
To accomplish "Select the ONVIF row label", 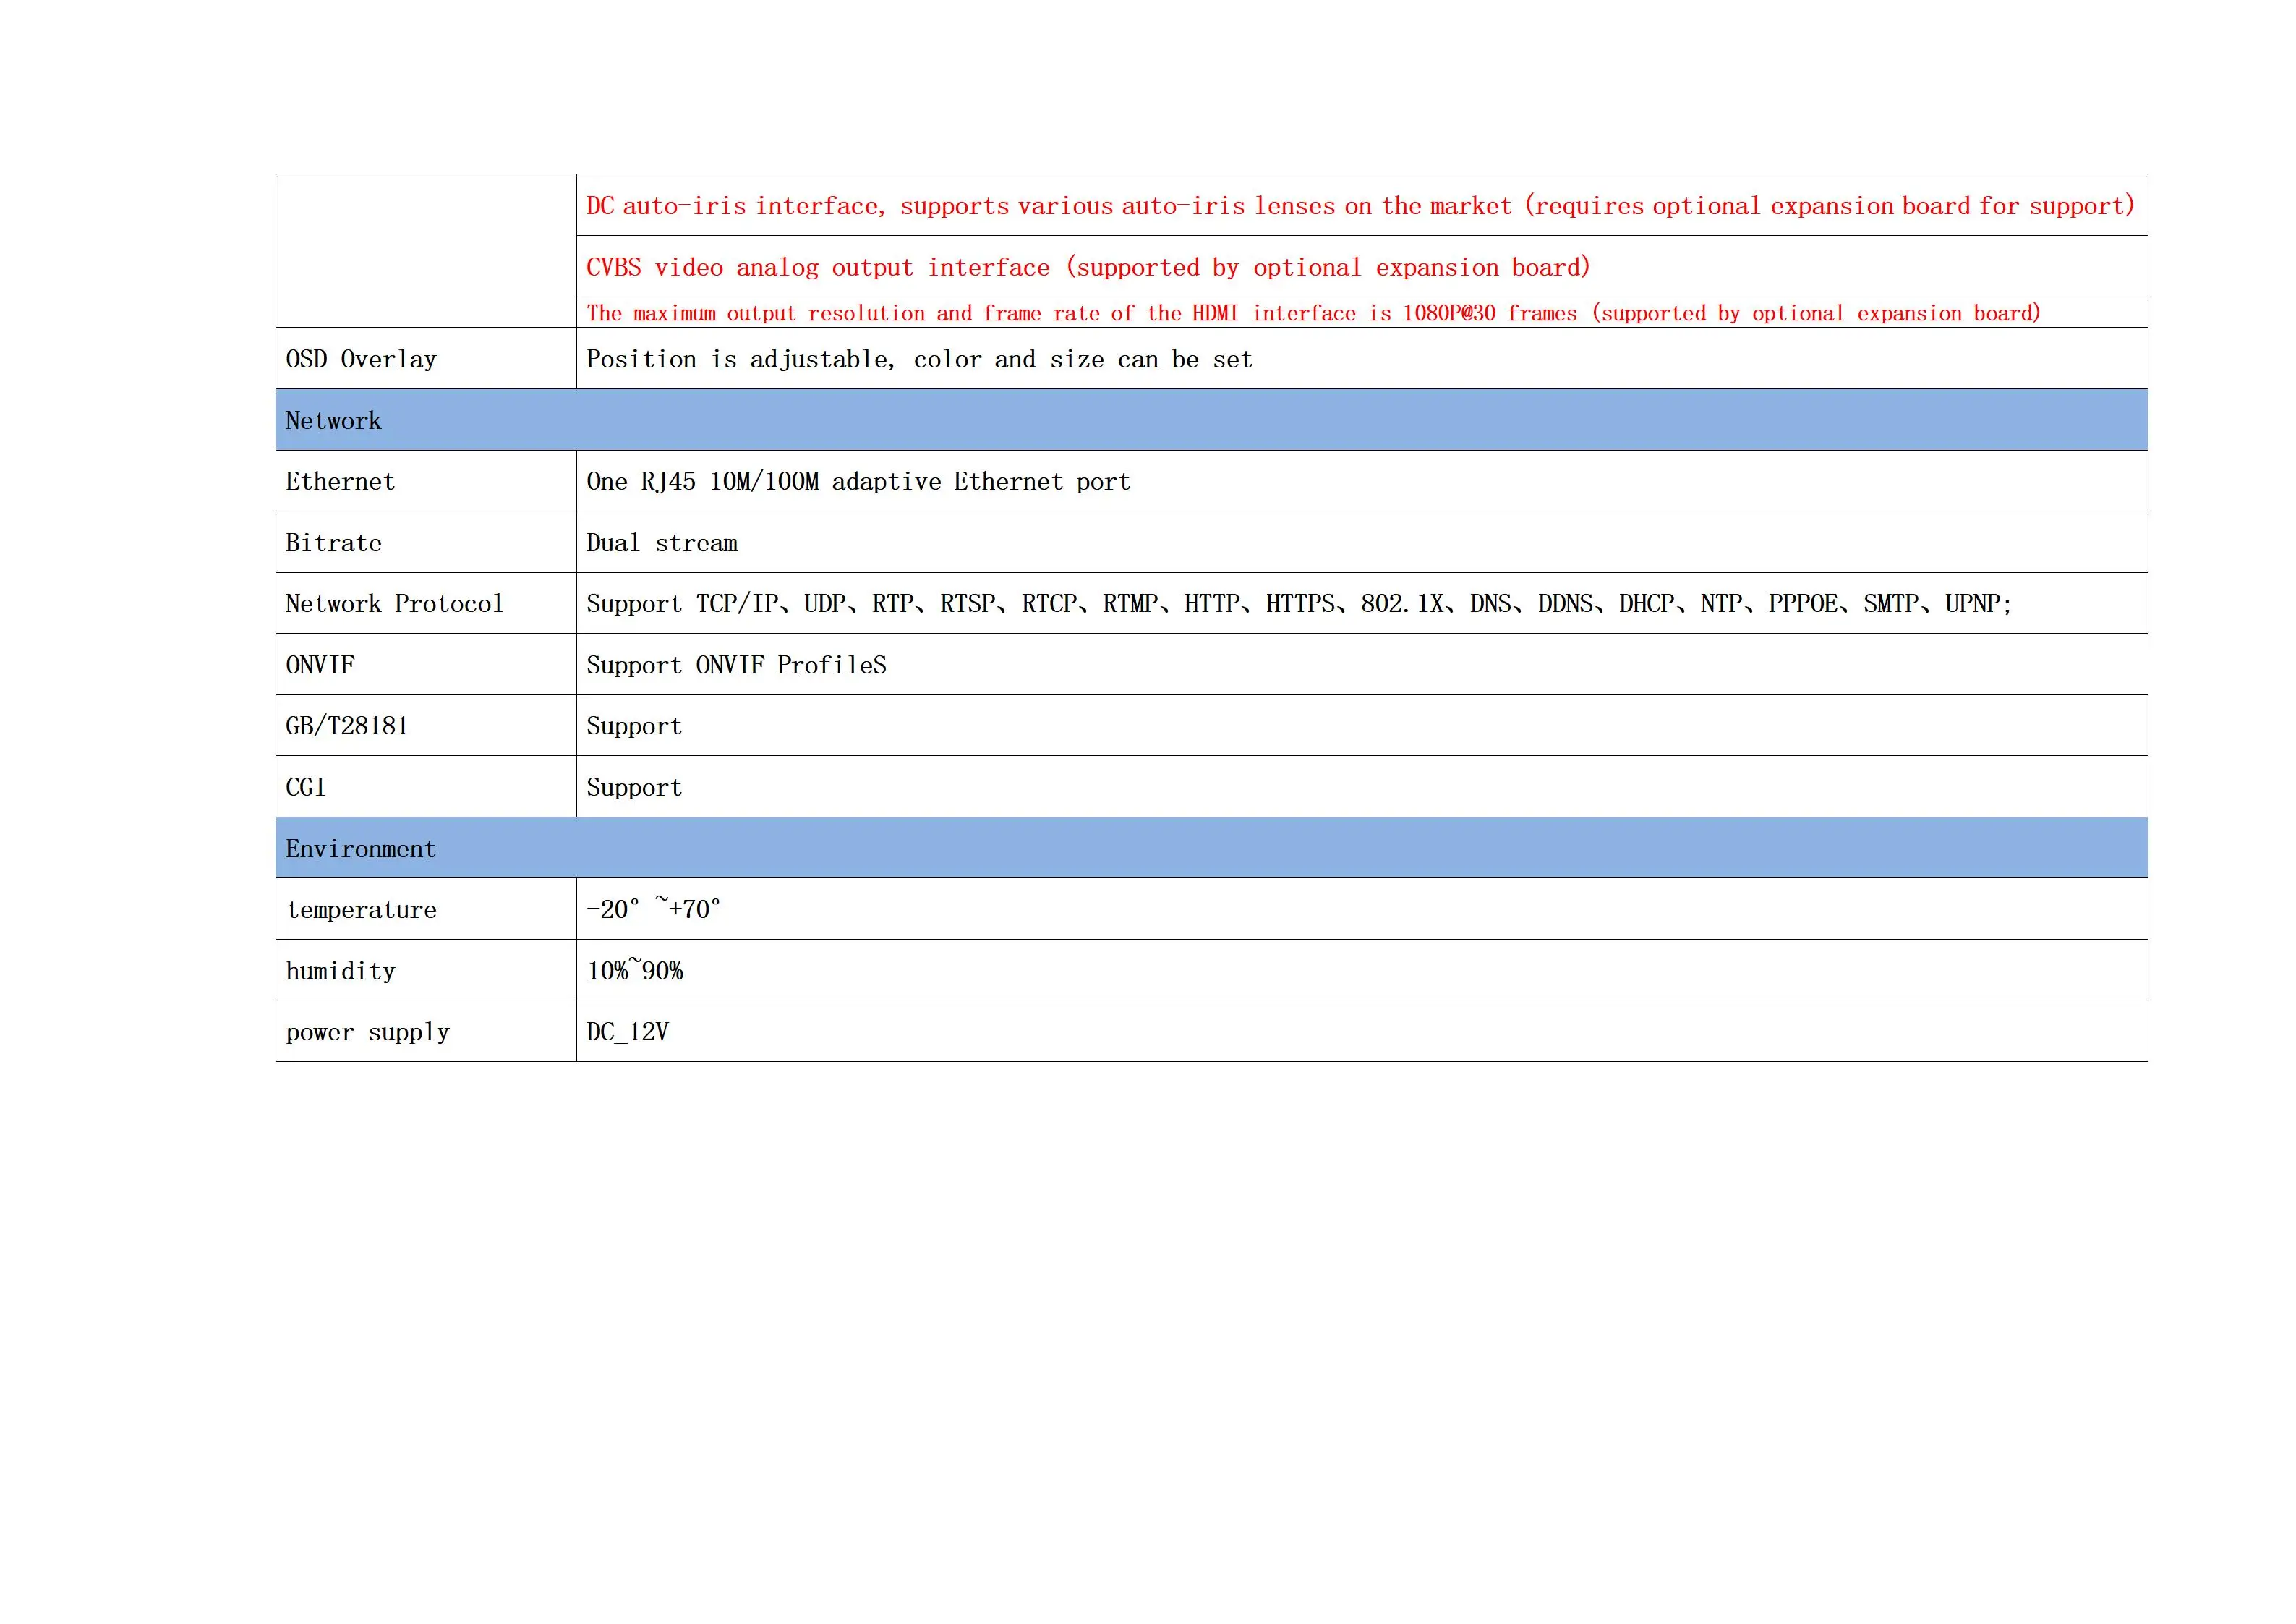I will (320, 664).
